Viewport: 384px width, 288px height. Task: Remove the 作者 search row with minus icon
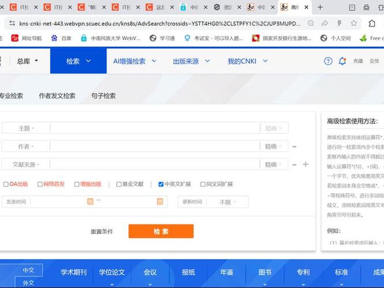pos(294,146)
